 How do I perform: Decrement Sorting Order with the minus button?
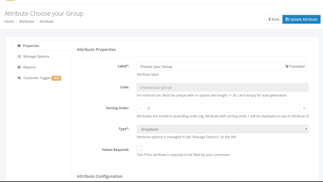pos(141,108)
